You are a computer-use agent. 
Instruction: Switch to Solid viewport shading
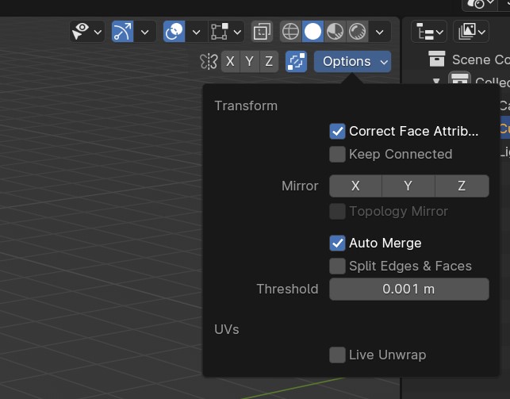point(313,32)
